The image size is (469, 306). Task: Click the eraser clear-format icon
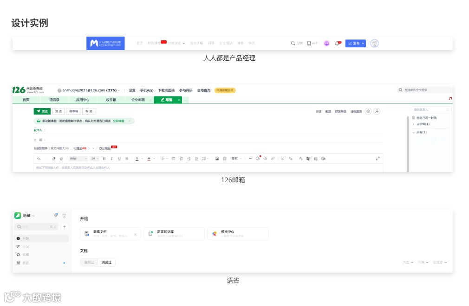(x=54, y=159)
